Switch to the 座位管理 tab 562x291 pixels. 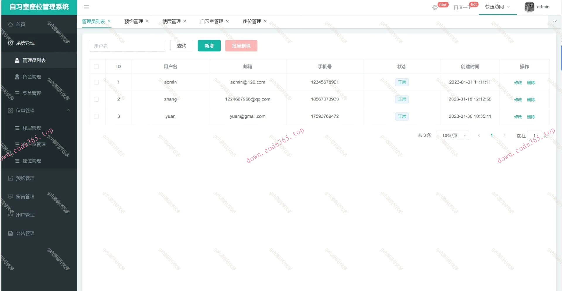point(252,21)
